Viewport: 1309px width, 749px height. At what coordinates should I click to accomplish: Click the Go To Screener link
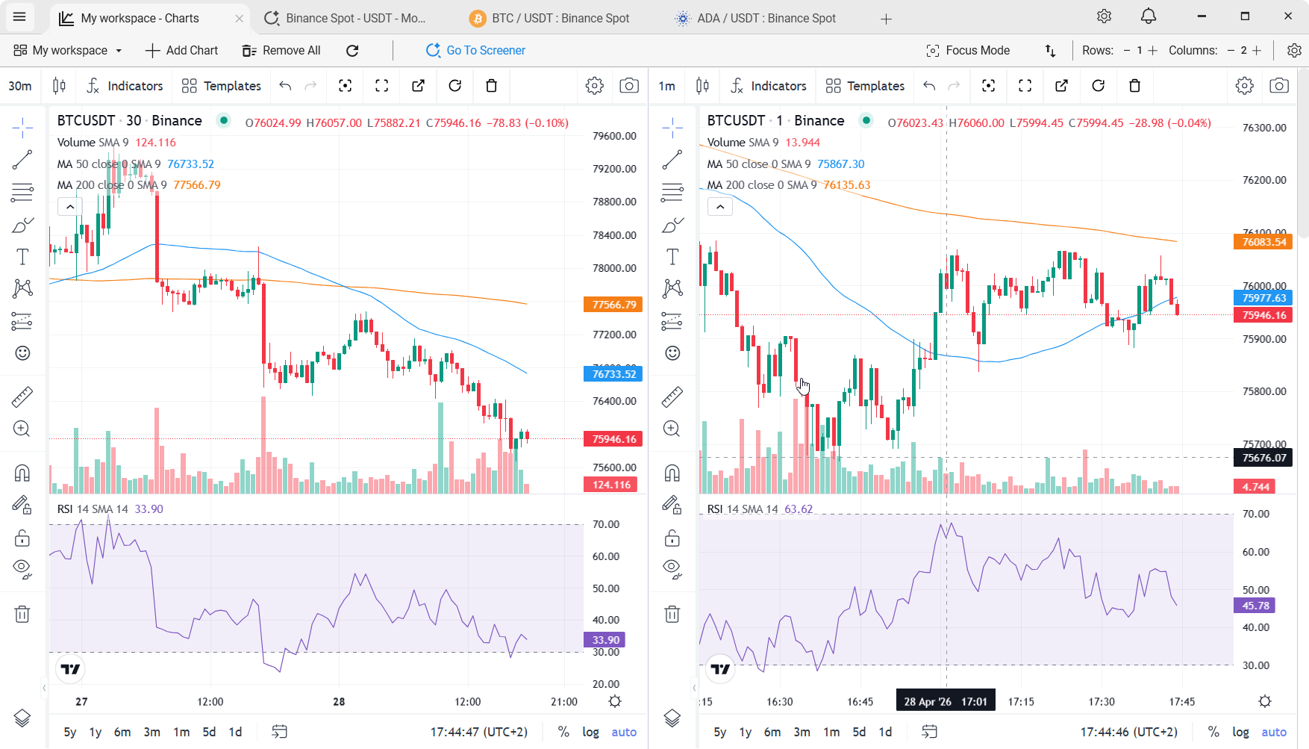[x=475, y=50]
